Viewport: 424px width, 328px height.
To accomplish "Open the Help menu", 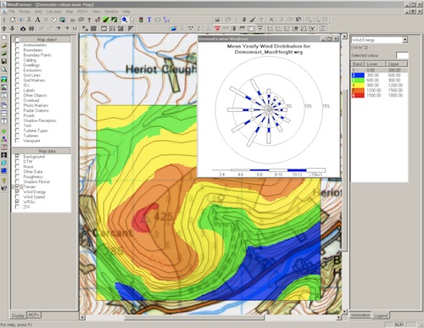I will (126, 12).
